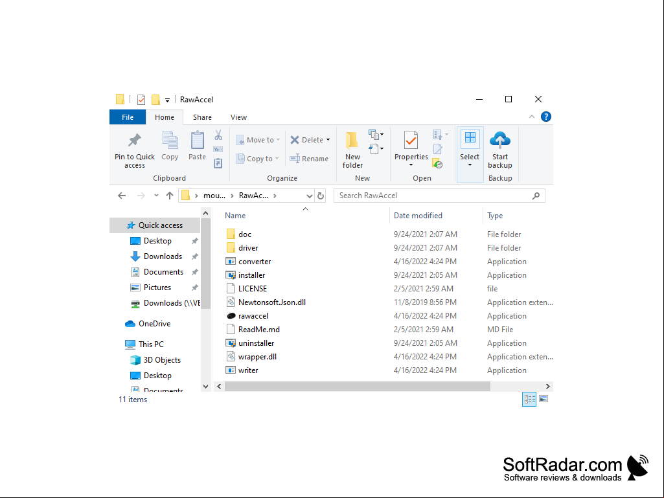The image size is (664, 498).
Task: Open the New item icon dropdown
Action: tap(376, 135)
